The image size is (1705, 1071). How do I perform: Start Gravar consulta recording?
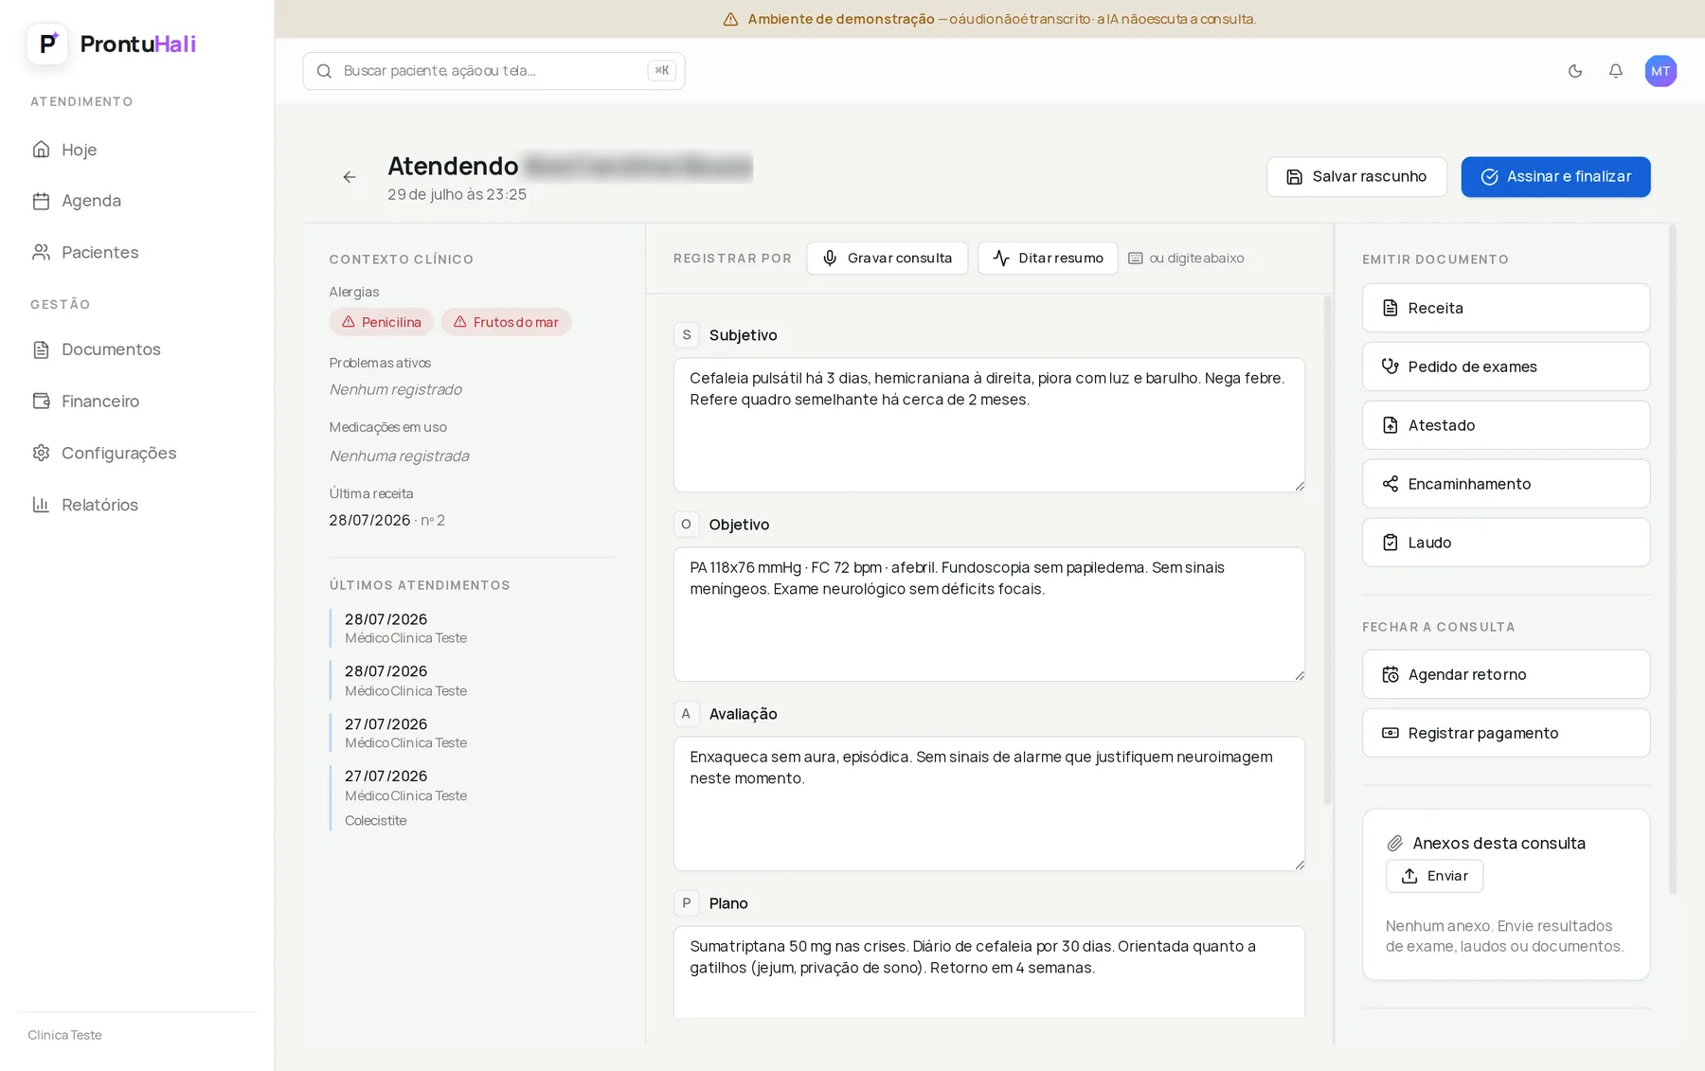[x=887, y=259]
